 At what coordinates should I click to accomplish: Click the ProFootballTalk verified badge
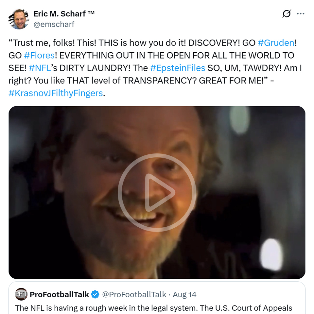(95, 294)
